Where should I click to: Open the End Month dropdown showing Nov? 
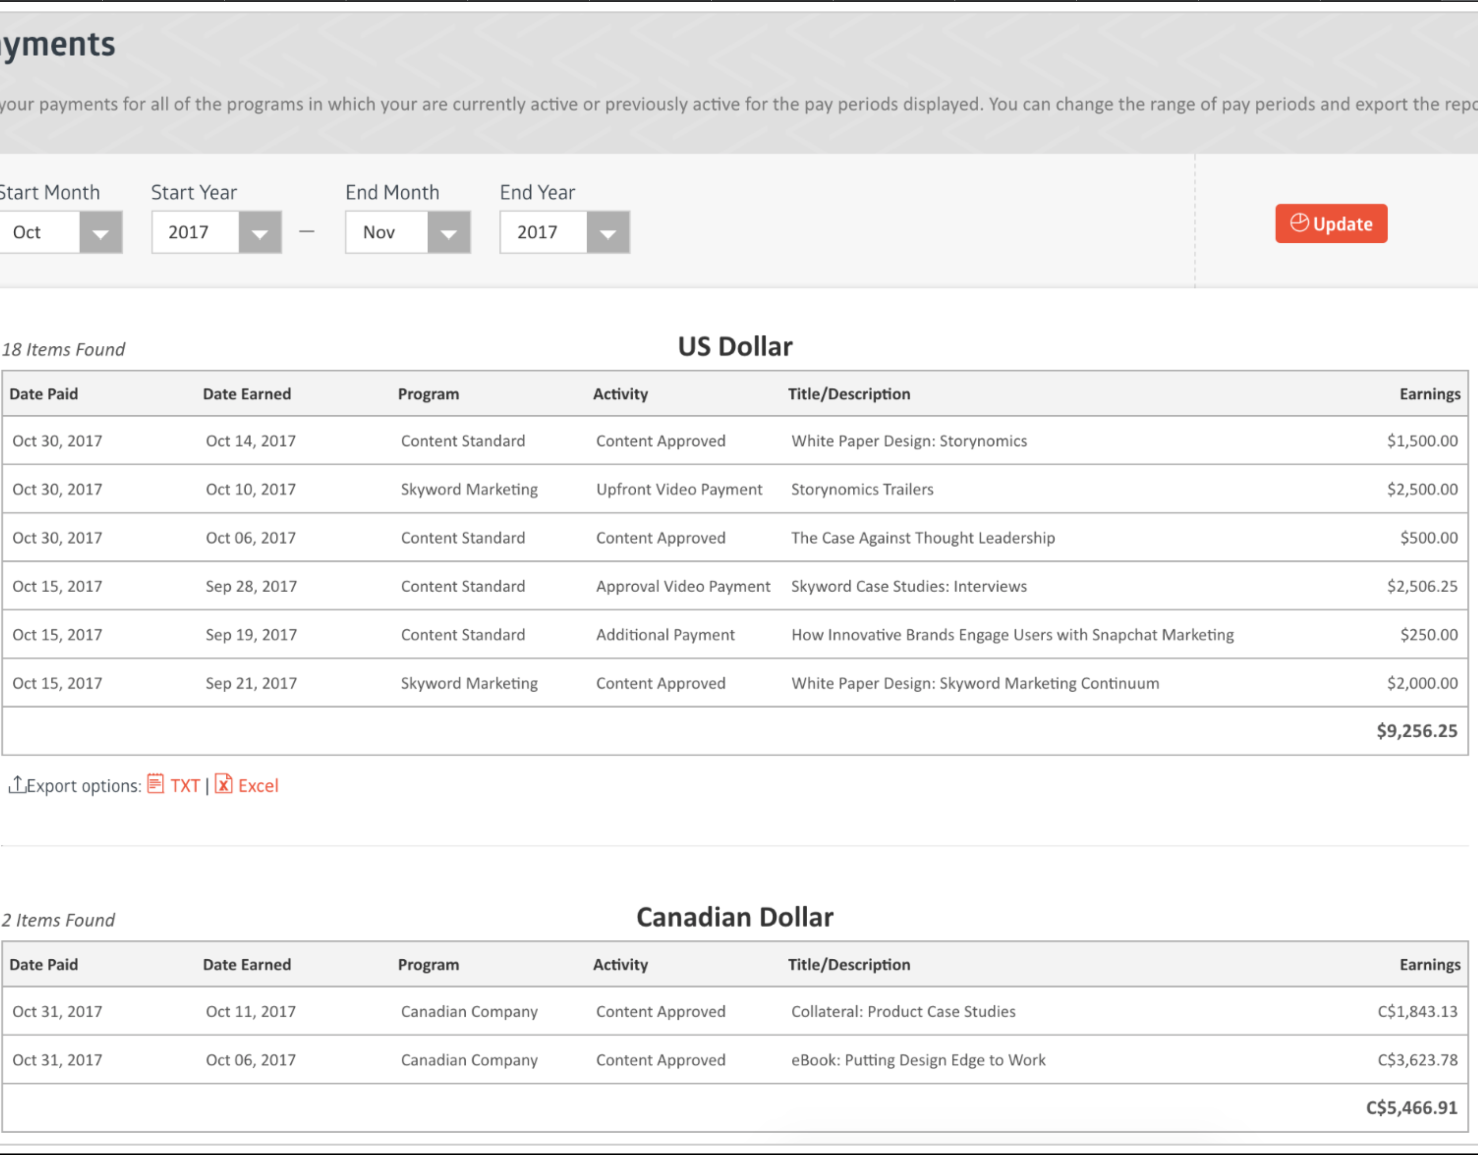point(407,232)
